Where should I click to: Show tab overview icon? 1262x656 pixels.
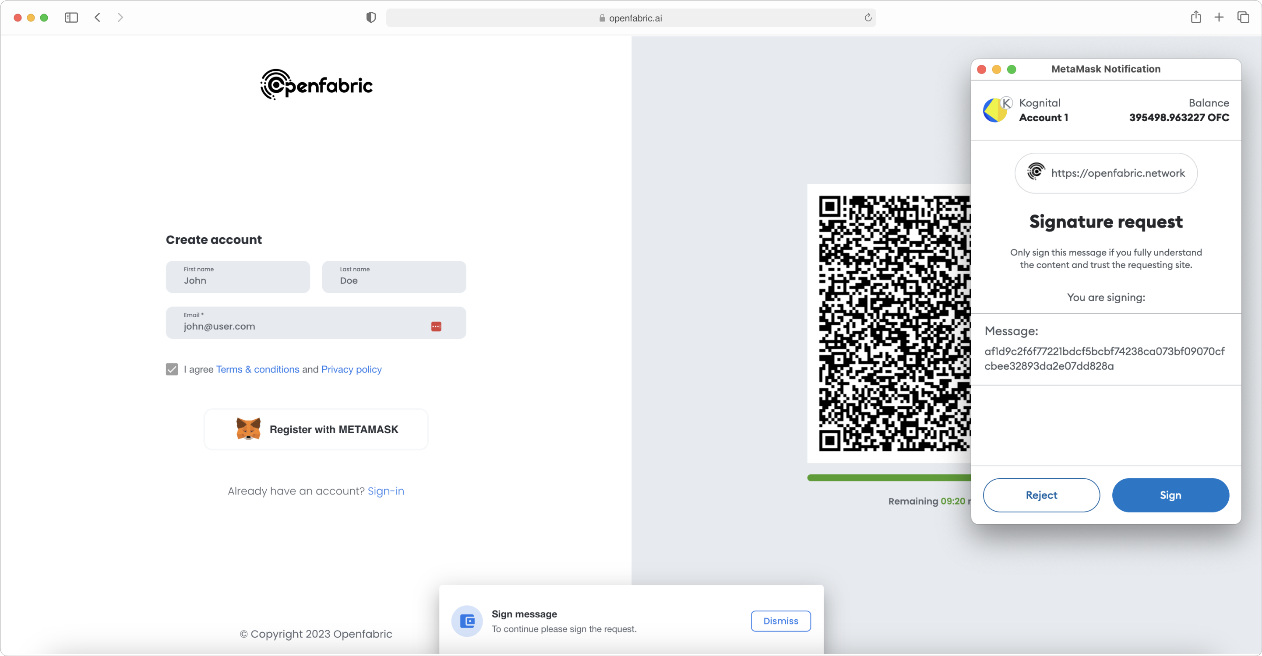[1243, 18]
